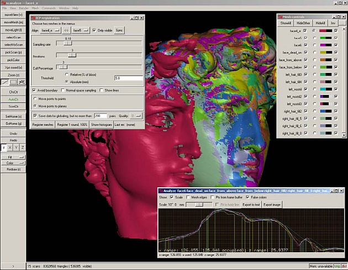Click the arrow at bottom-left of toolbar
348x270 pixels.
pyautogui.click(x=13, y=266)
